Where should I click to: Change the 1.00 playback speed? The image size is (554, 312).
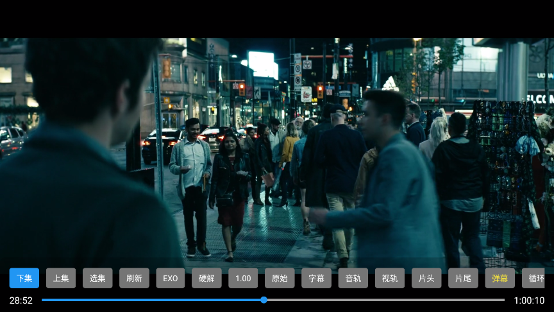pyautogui.click(x=243, y=278)
